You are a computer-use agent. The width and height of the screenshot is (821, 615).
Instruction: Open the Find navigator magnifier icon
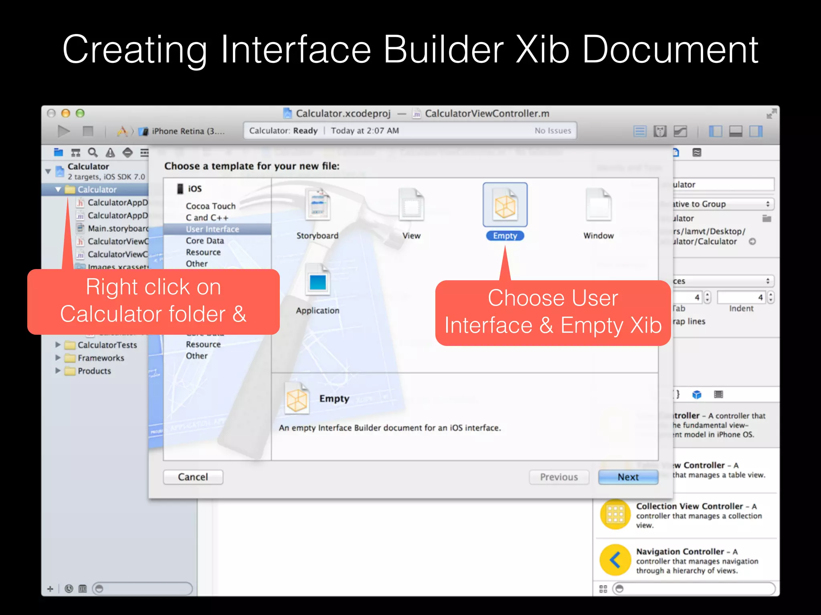pos(93,153)
